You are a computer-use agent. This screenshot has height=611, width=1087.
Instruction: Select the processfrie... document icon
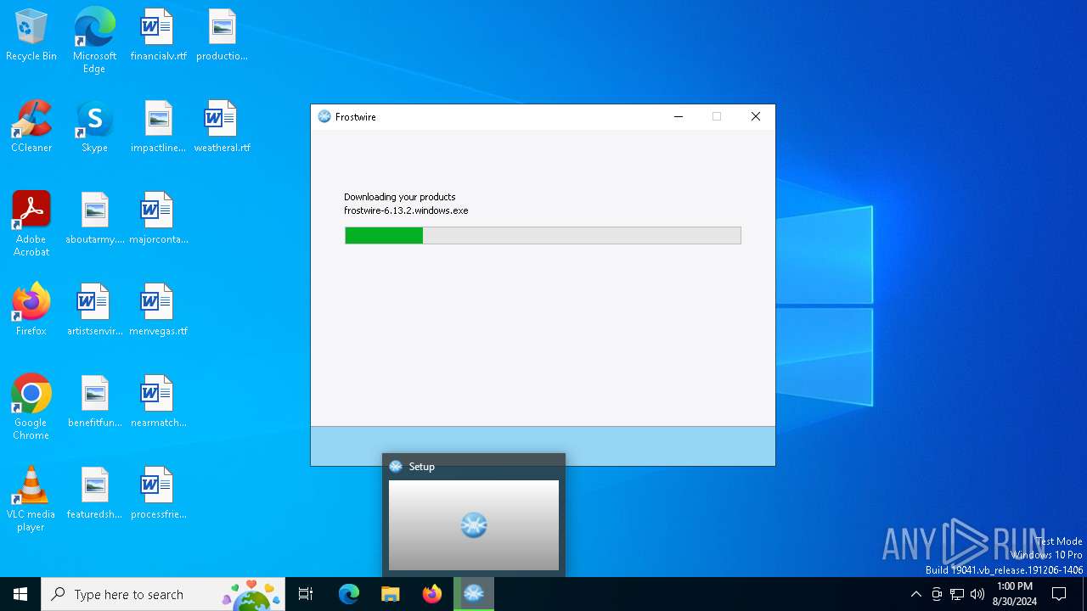tap(158, 494)
